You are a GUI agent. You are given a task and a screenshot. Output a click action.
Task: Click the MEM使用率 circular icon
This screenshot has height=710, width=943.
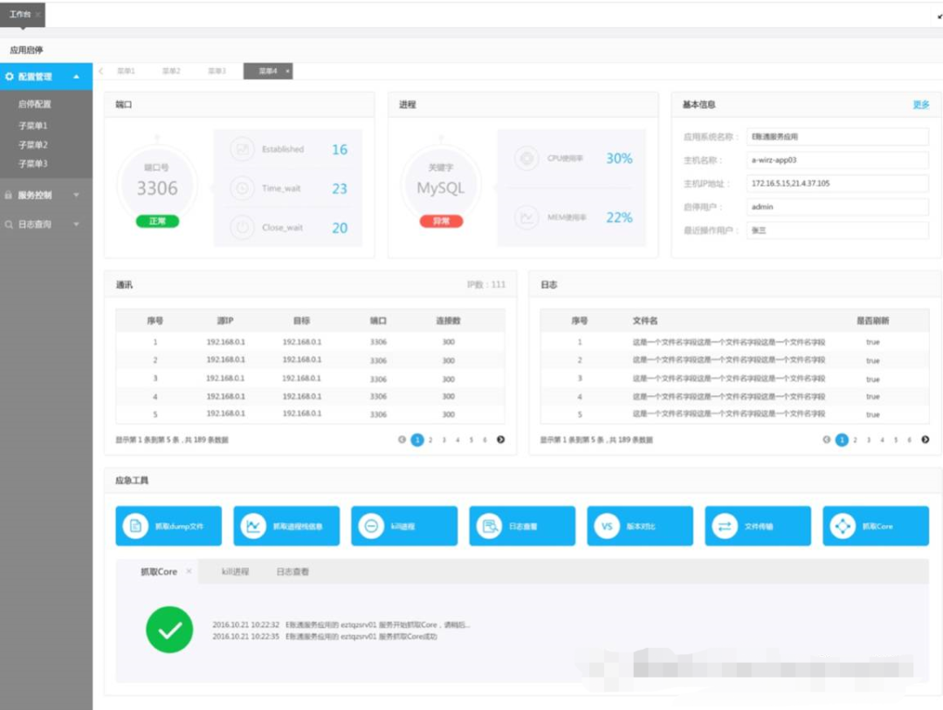click(x=527, y=217)
